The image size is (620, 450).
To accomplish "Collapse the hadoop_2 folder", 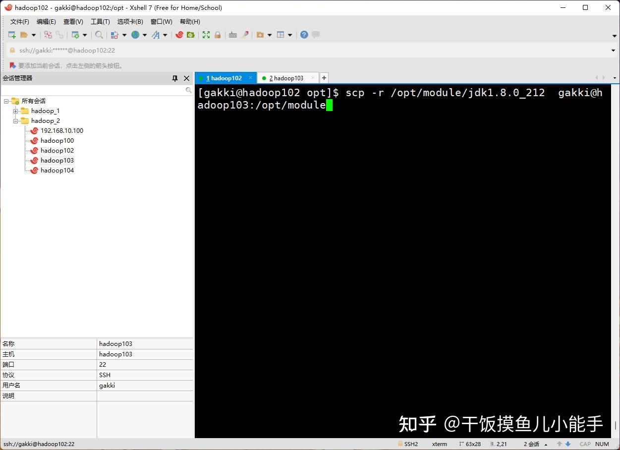I will click(15, 120).
